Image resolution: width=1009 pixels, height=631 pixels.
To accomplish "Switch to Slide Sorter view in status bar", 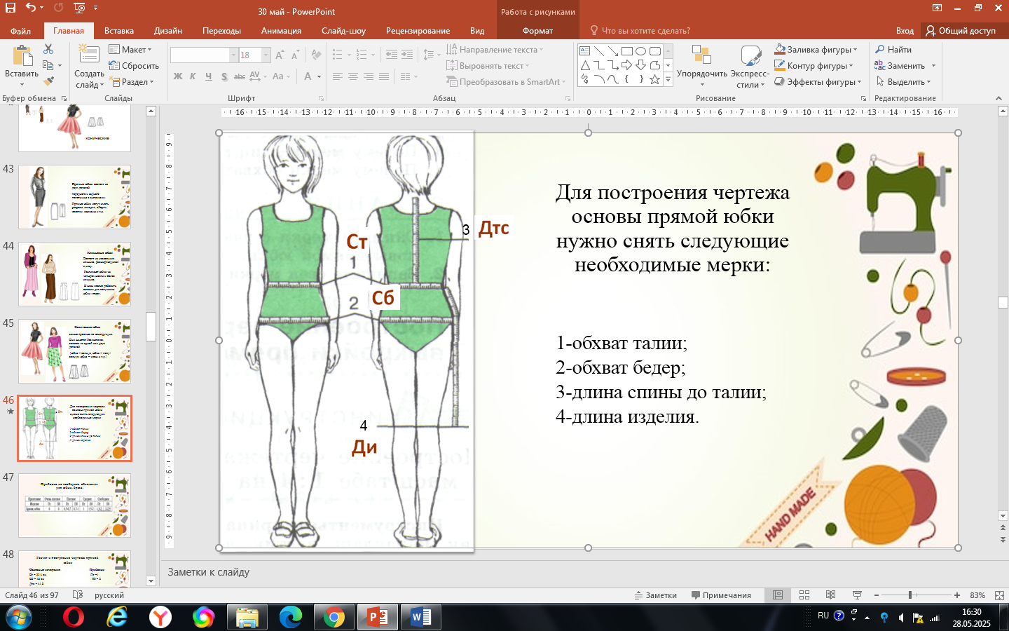I will 804,595.
